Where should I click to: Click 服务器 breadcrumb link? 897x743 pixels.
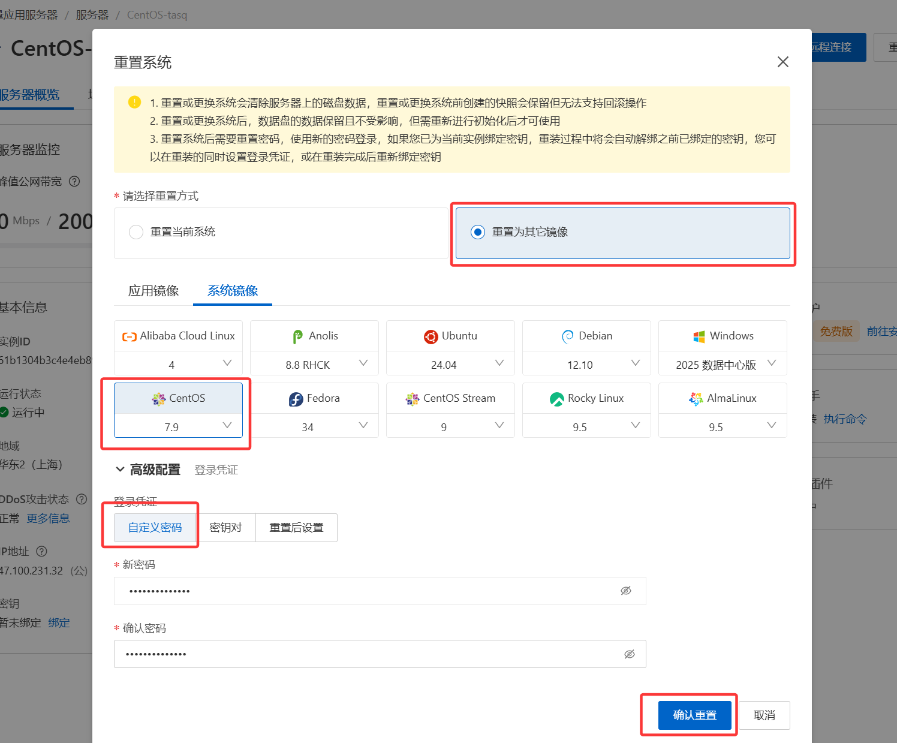pos(92,15)
